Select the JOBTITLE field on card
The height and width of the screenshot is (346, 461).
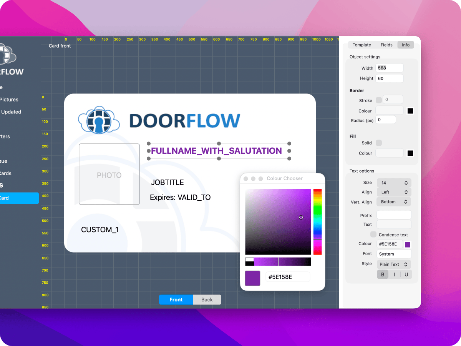167,183
